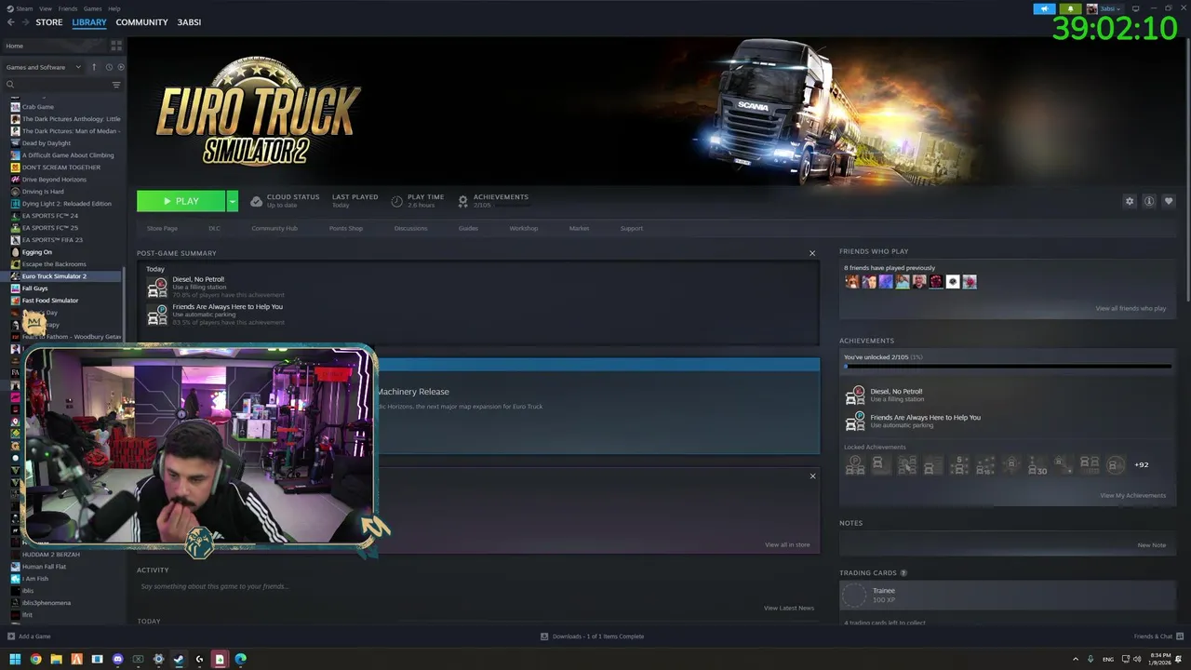The image size is (1191, 670).
Task: Open the Workshop link
Action: [523, 228]
